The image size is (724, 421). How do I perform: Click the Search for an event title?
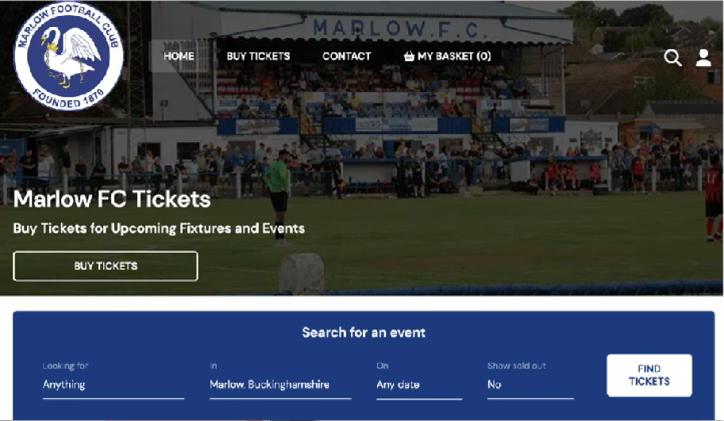coord(364,332)
